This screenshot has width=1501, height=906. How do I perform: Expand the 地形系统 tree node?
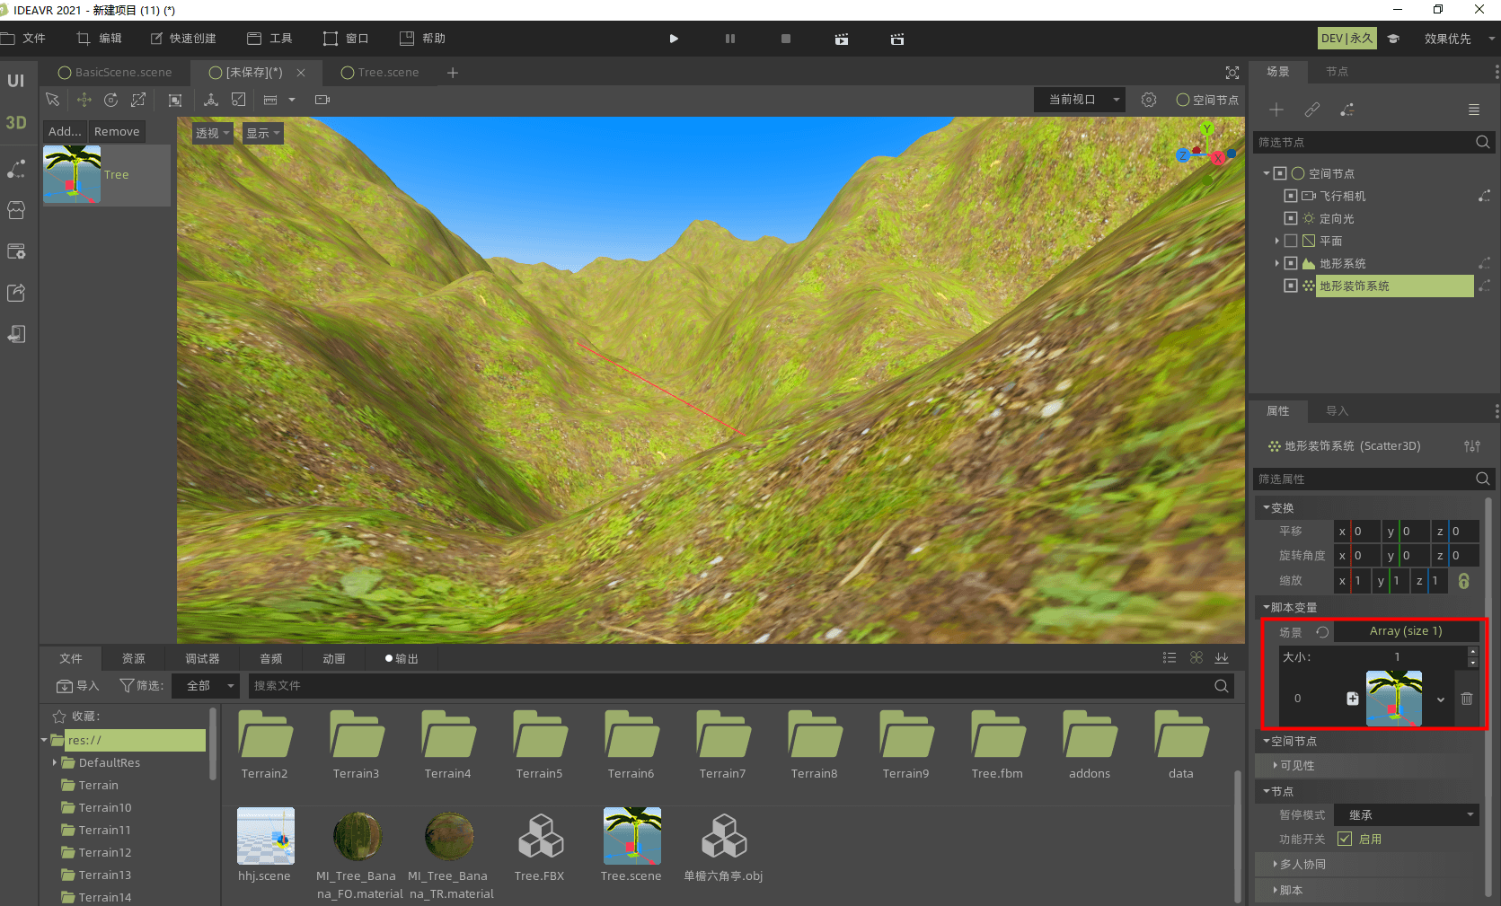[1276, 263]
